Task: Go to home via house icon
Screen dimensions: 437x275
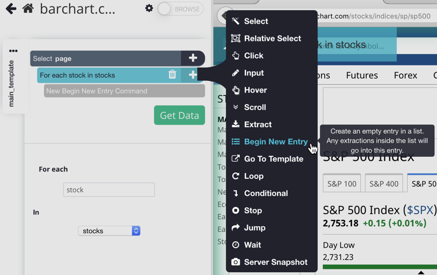Action: [x=28, y=9]
